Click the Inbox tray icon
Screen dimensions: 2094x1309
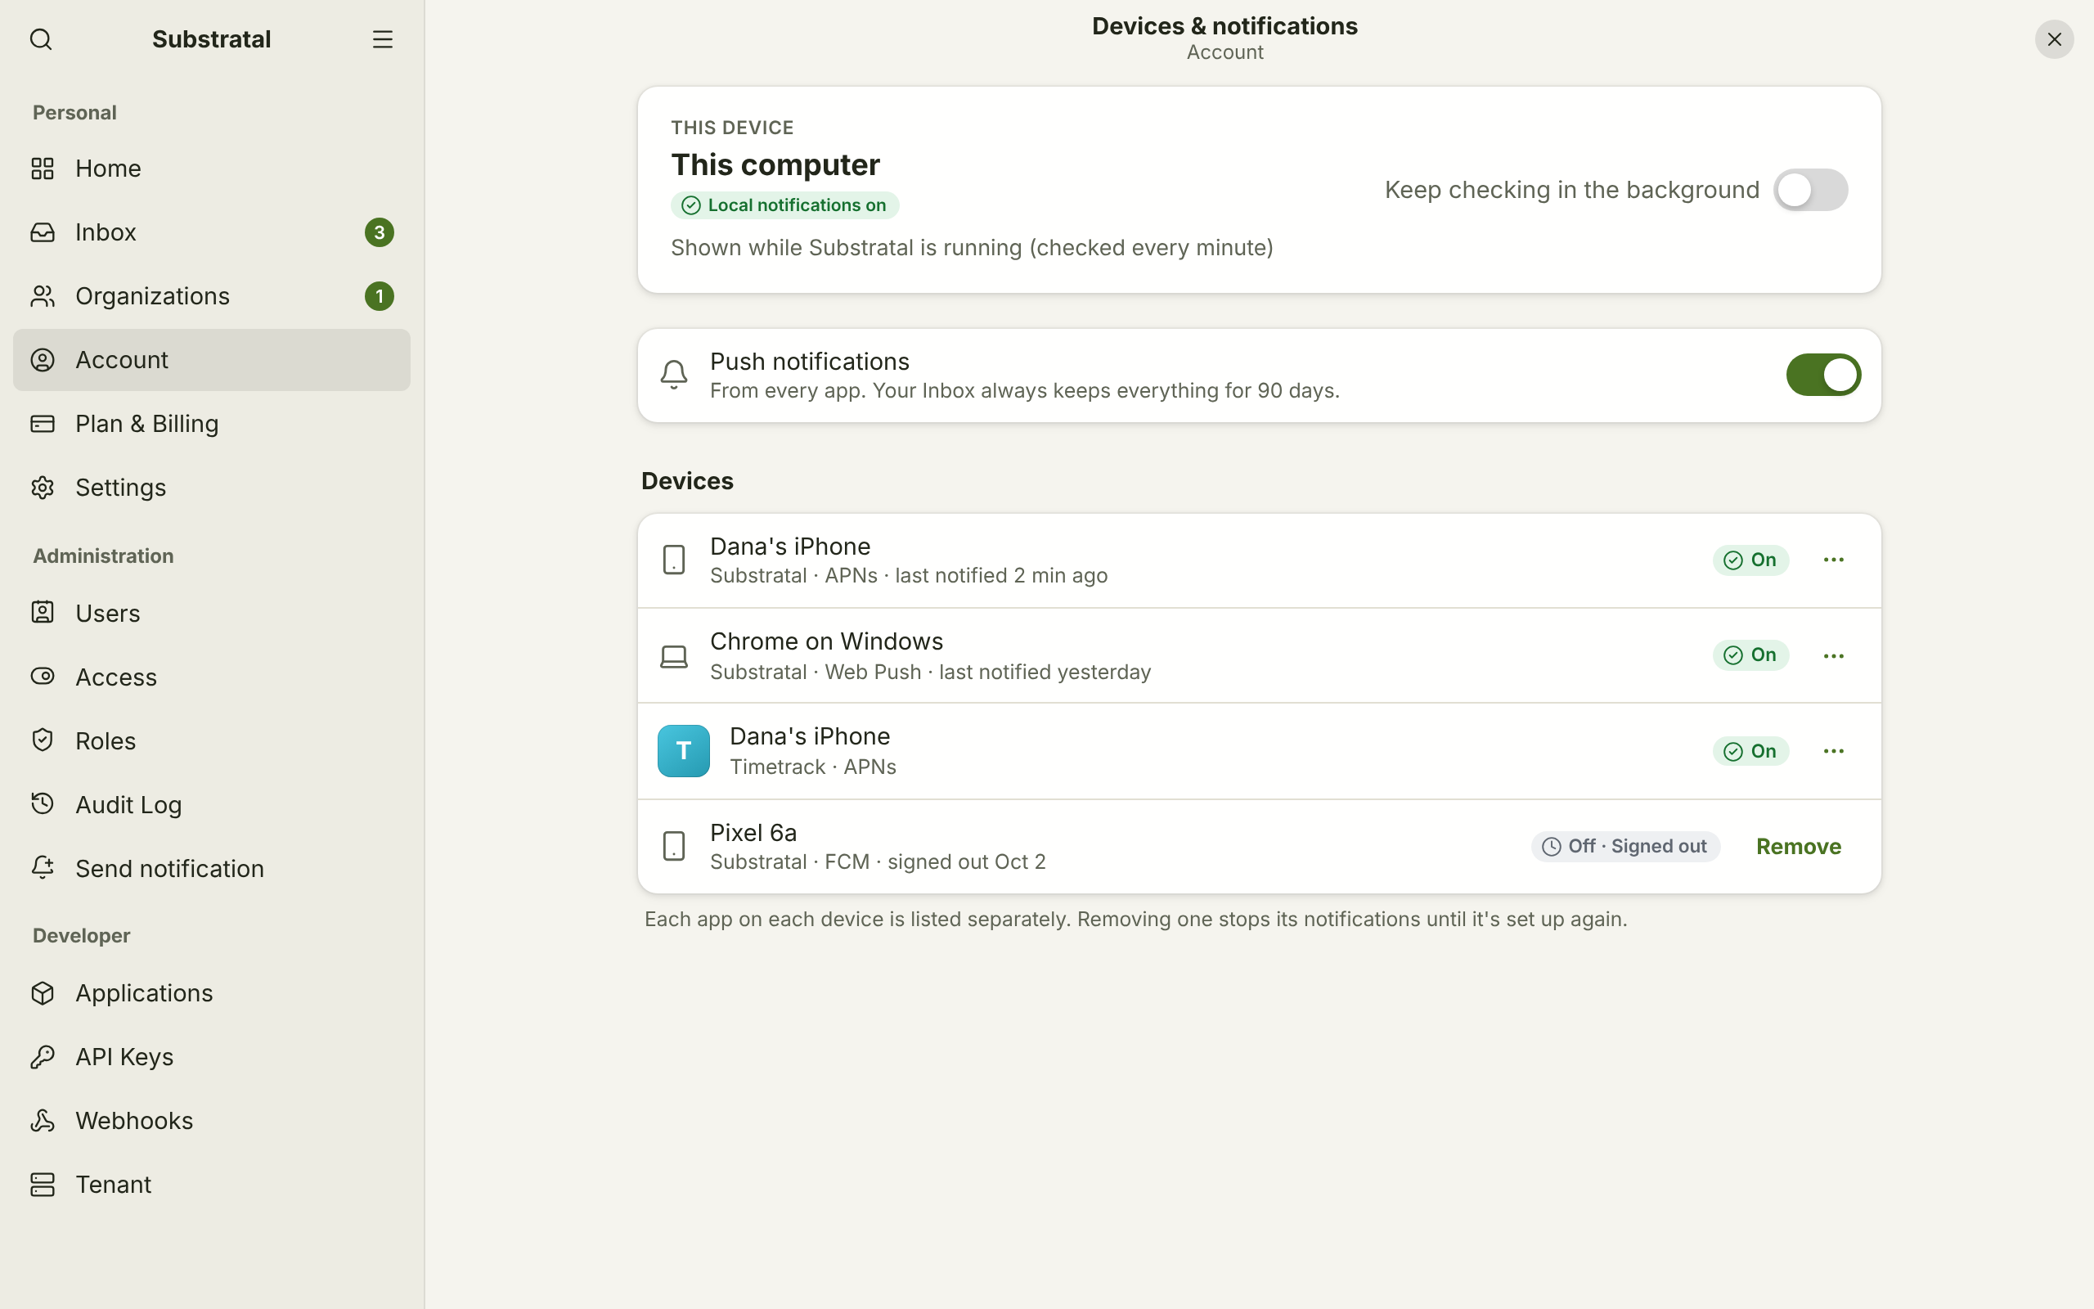[43, 232]
